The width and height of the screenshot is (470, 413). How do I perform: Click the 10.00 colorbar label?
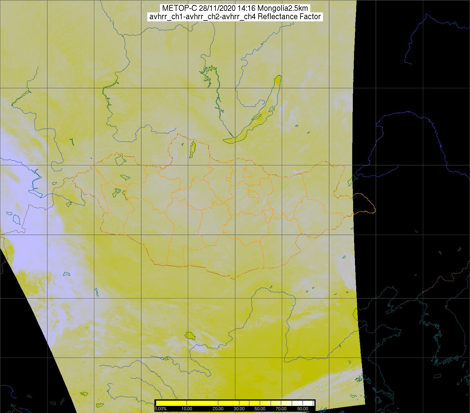coord(187,409)
